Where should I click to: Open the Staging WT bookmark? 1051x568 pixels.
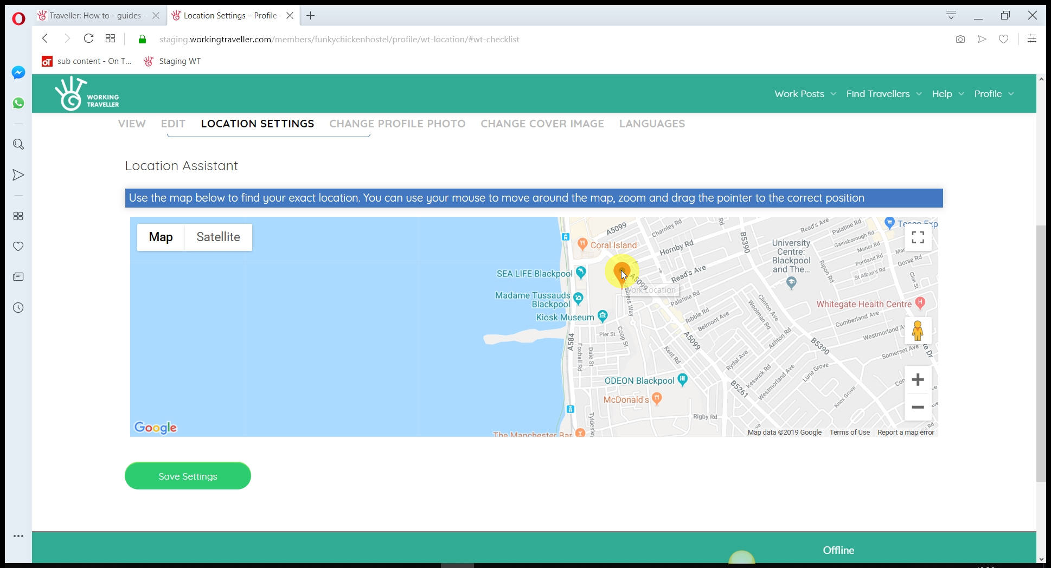(172, 61)
